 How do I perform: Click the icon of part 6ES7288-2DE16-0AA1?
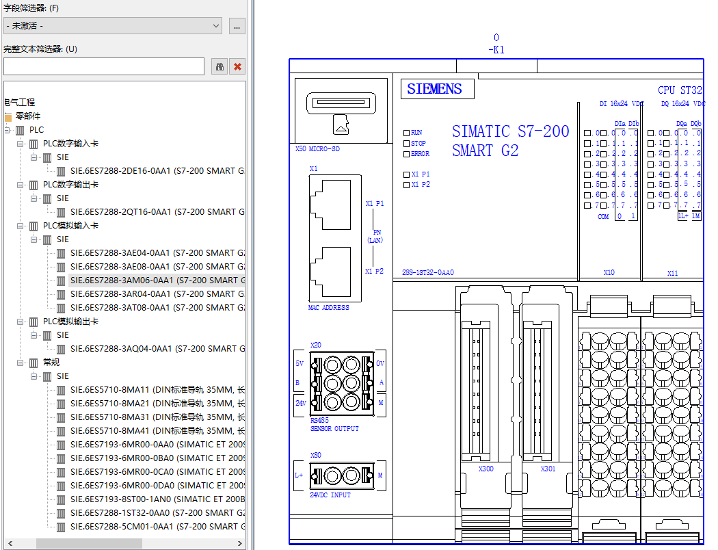pyautogui.click(x=61, y=171)
